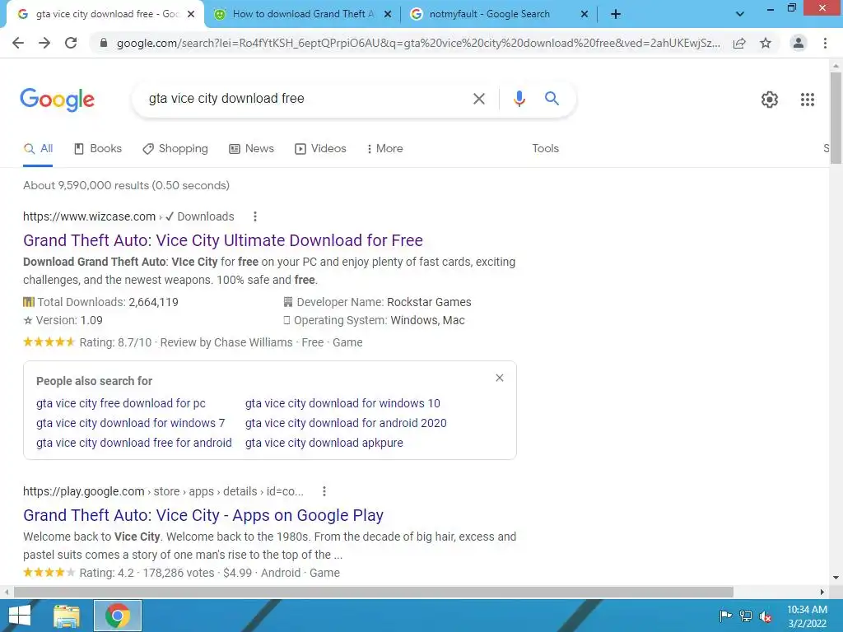Switch to the How to download Grand Theft tab
The width and height of the screenshot is (843, 632).
click(303, 14)
